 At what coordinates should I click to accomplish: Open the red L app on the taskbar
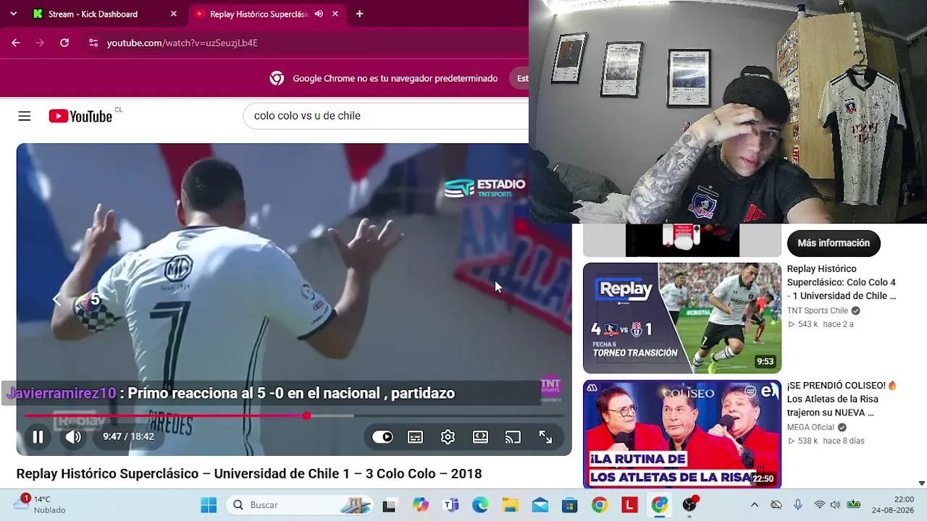629,505
